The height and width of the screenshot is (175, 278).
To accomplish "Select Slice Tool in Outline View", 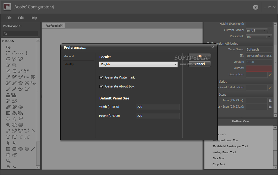I will (x=219, y=158).
